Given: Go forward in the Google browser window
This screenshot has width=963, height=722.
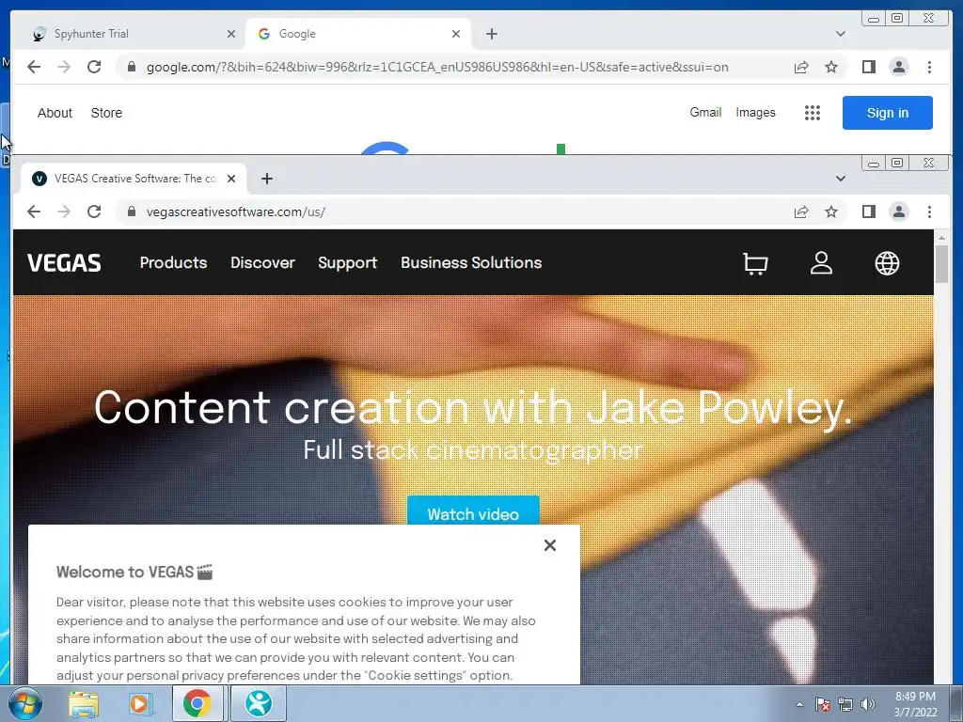Looking at the screenshot, I should [x=64, y=67].
